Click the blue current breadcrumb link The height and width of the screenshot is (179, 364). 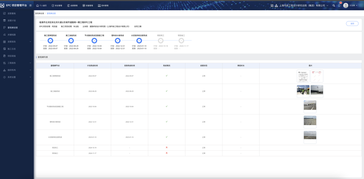coord(51,14)
